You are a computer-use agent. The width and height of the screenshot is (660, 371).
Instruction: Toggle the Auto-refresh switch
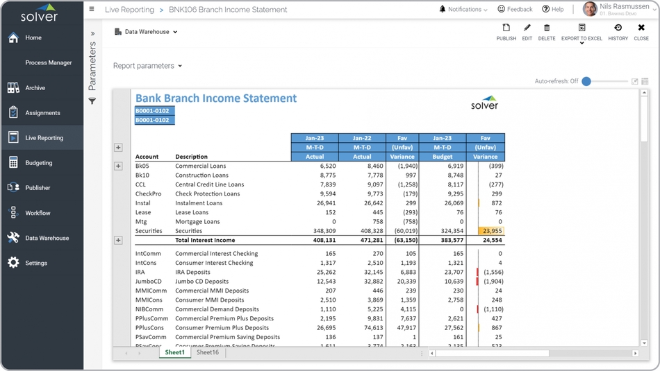coord(586,81)
